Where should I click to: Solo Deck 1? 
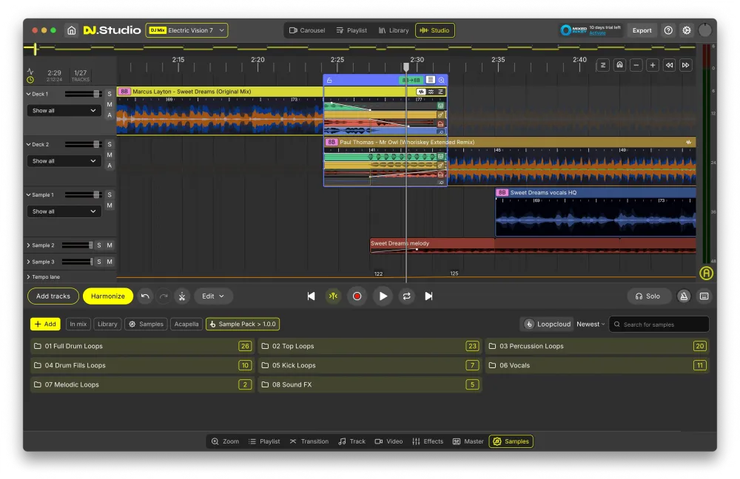point(110,94)
